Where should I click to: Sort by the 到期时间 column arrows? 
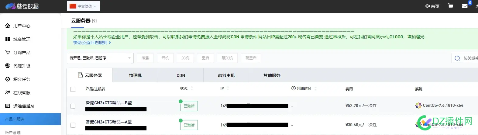(315, 88)
